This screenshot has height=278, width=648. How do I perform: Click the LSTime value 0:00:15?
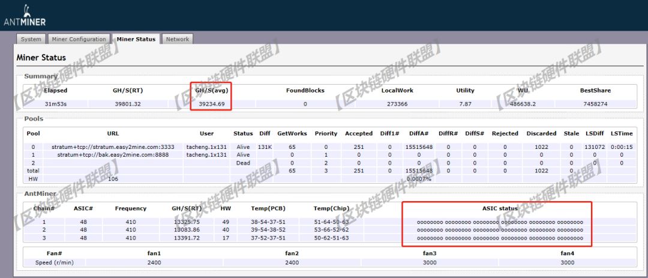621,147
